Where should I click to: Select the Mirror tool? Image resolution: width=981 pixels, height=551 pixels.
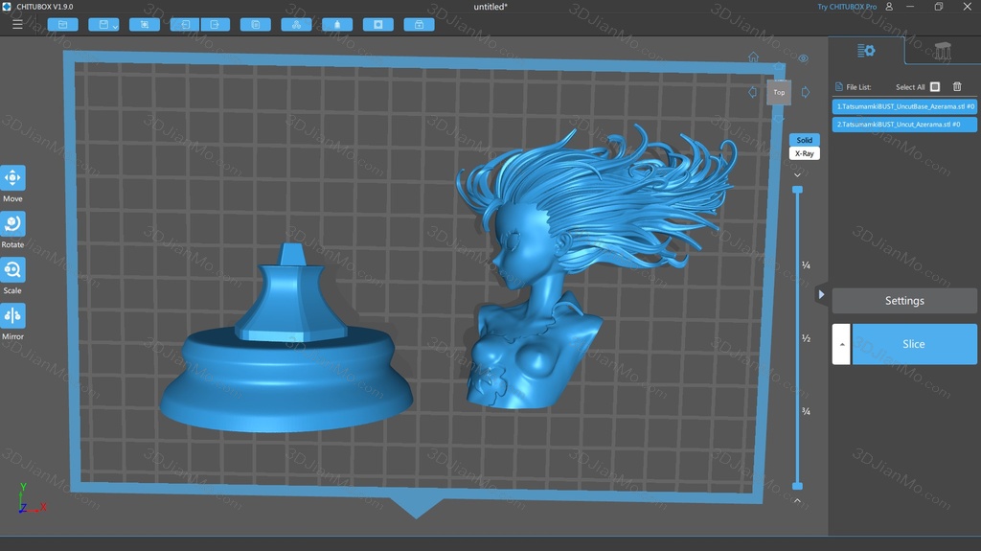(x=13, y=316)
